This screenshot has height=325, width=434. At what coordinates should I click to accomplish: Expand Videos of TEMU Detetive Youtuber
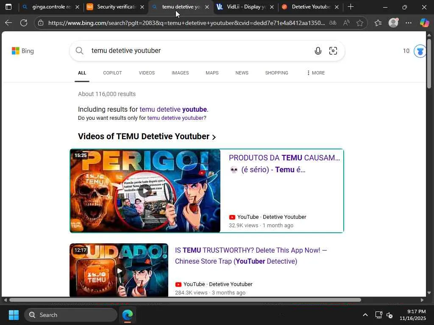(147, 137)
